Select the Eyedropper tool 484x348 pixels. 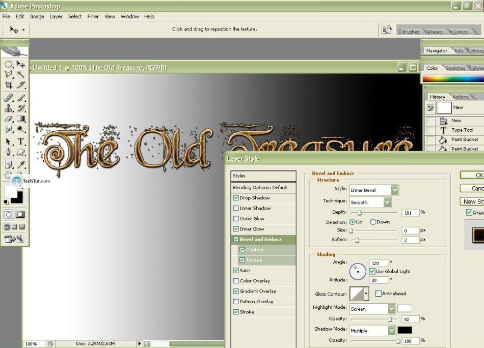point(21,164)
